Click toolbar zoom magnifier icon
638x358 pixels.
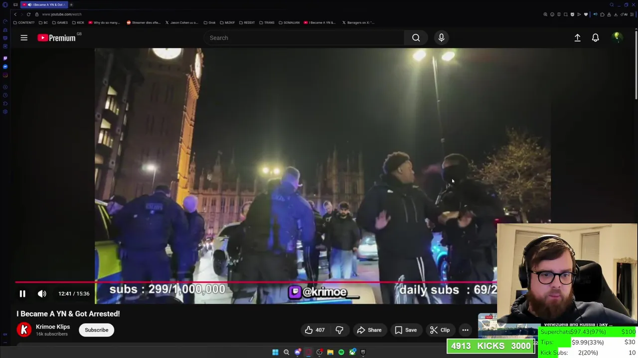pos(545,14)
